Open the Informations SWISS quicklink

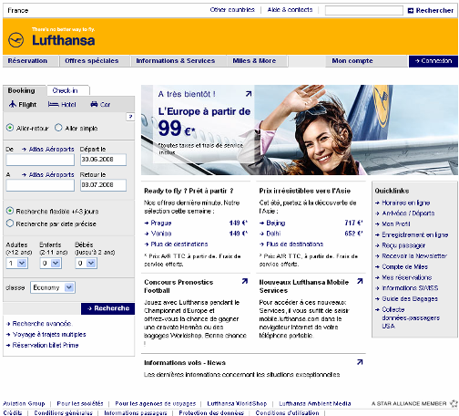407,287
